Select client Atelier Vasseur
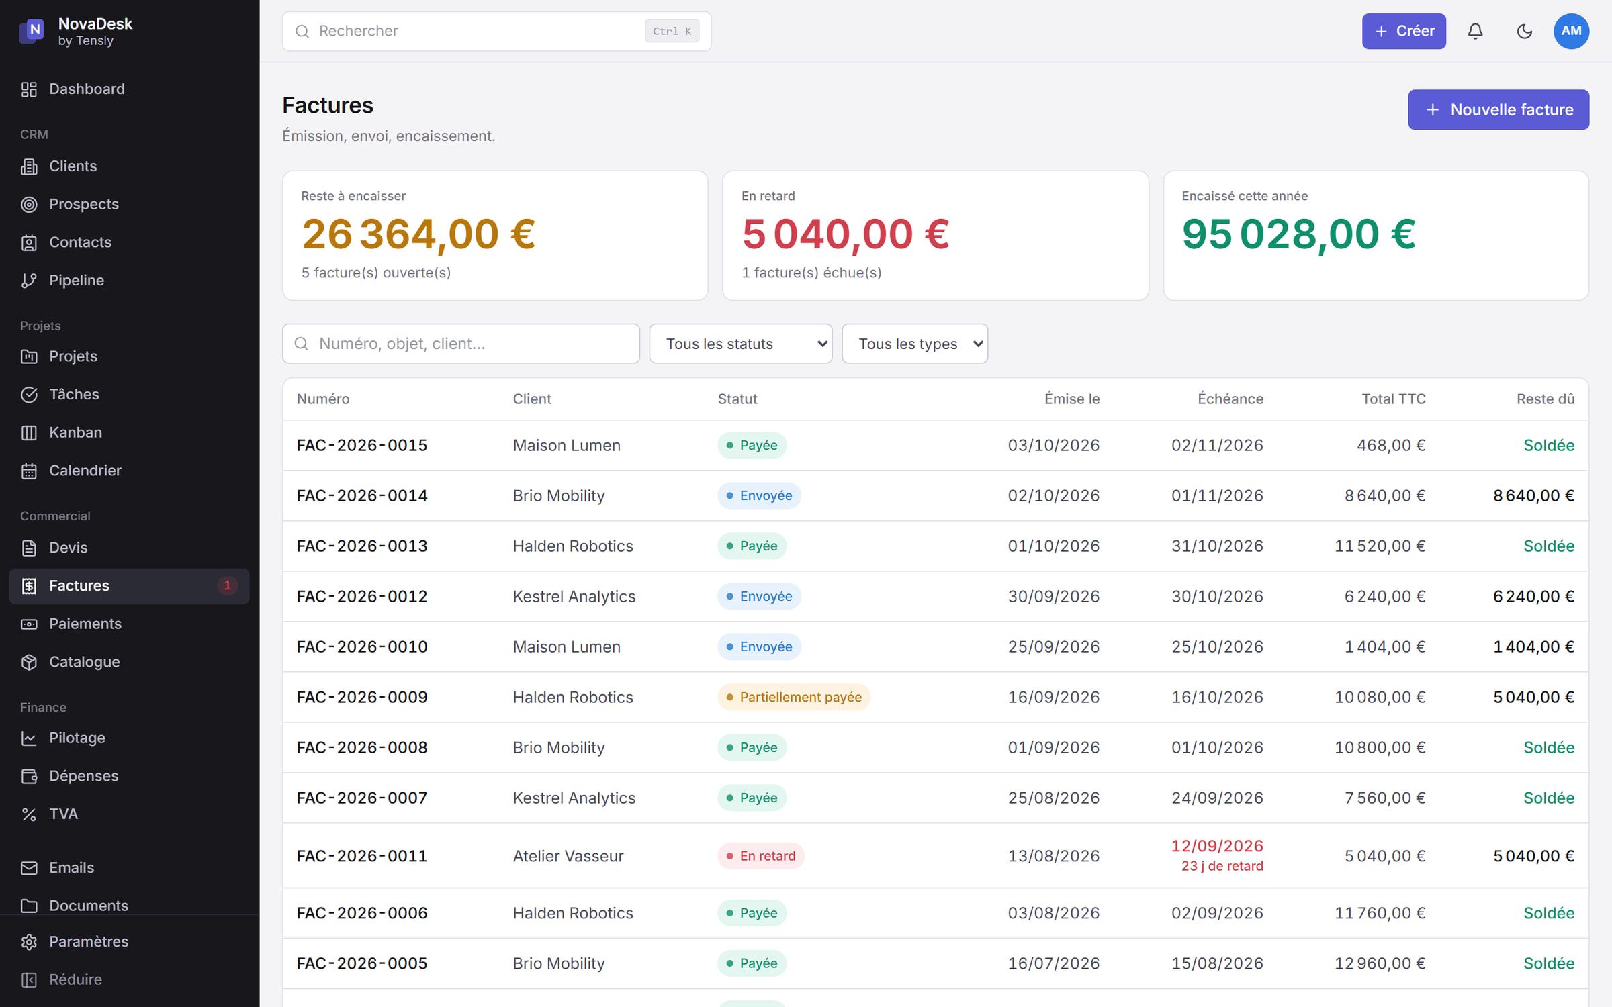Viewport: 1612px width, 1007px height. pos(568,856)
